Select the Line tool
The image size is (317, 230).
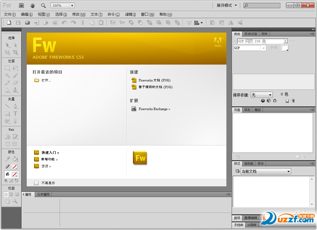pyautogui.click(x=7, y=106)
